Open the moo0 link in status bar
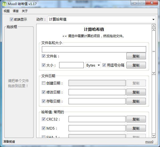Viewport: 160px width, 147px height. click(x=149, y=142)
